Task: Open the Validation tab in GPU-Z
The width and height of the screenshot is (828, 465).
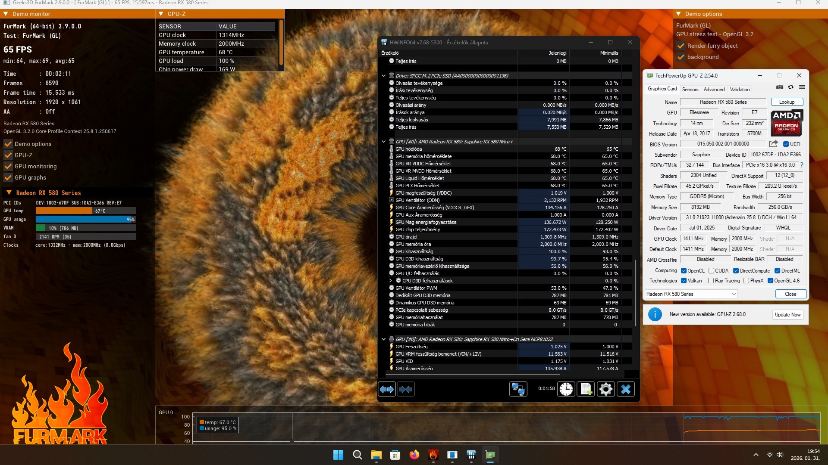Action: click(x=740, y=90)
